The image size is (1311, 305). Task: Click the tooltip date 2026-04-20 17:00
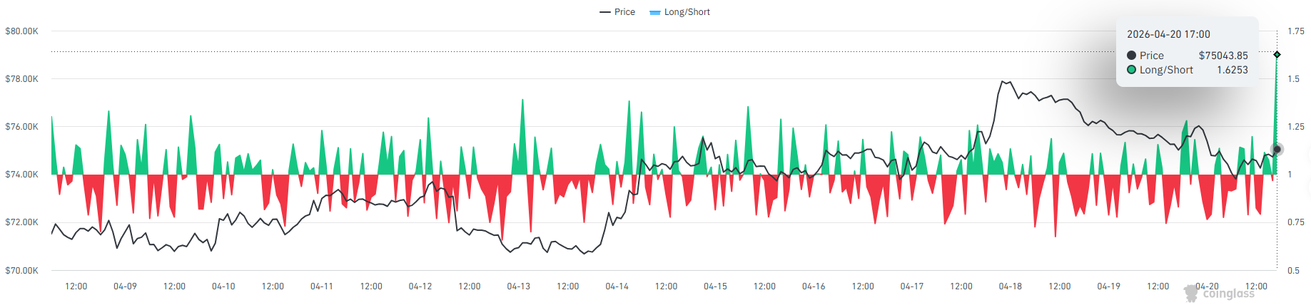pos(1168,34)
